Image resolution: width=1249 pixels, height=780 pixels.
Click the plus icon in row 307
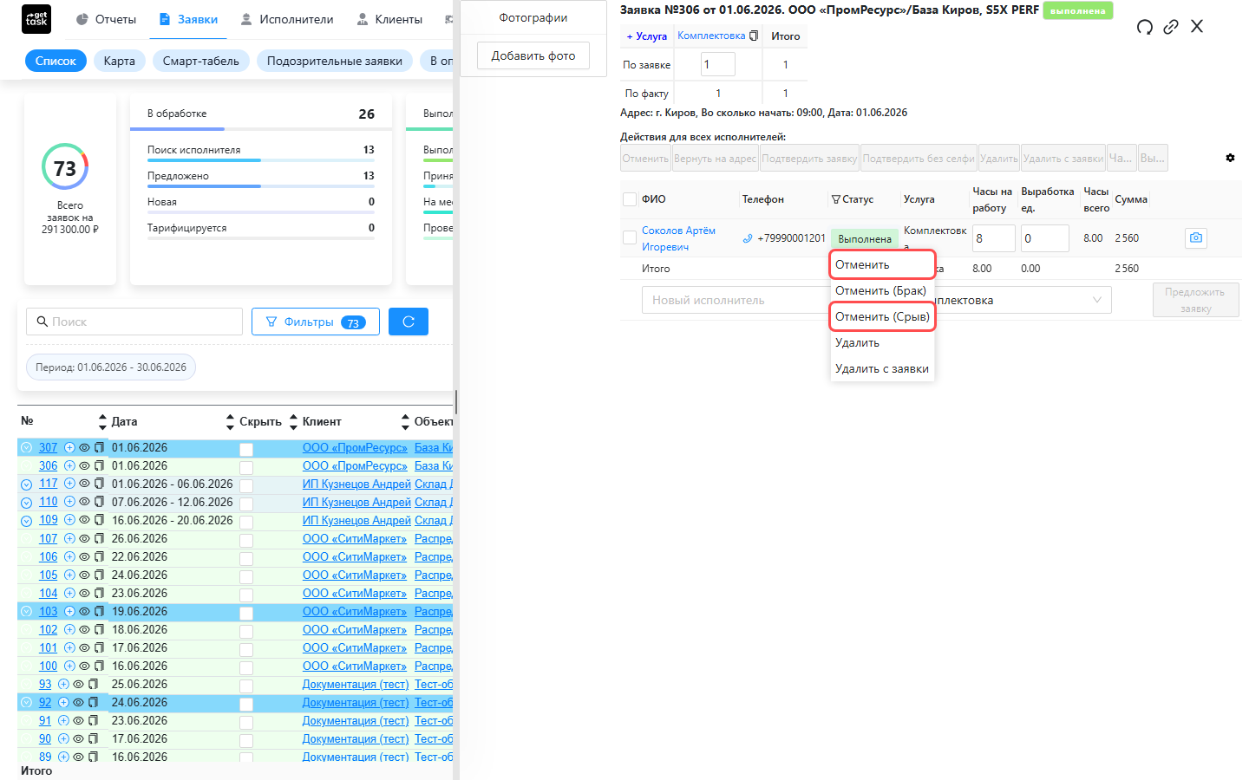[x=69, y=448]
